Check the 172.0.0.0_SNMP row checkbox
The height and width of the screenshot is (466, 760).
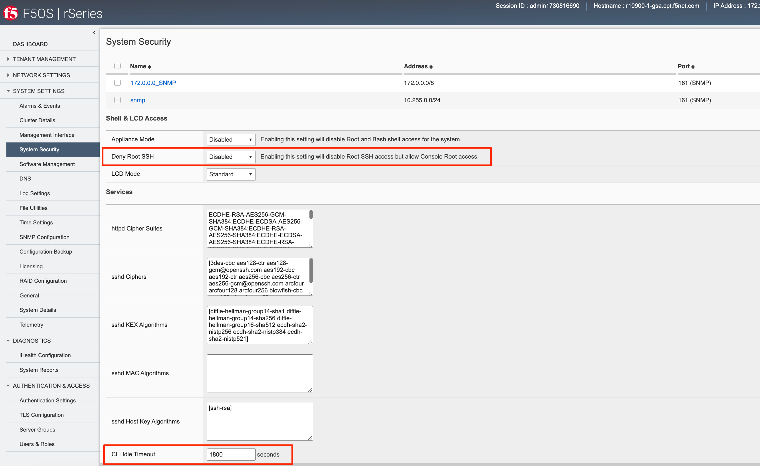click(x=117, y=83)
